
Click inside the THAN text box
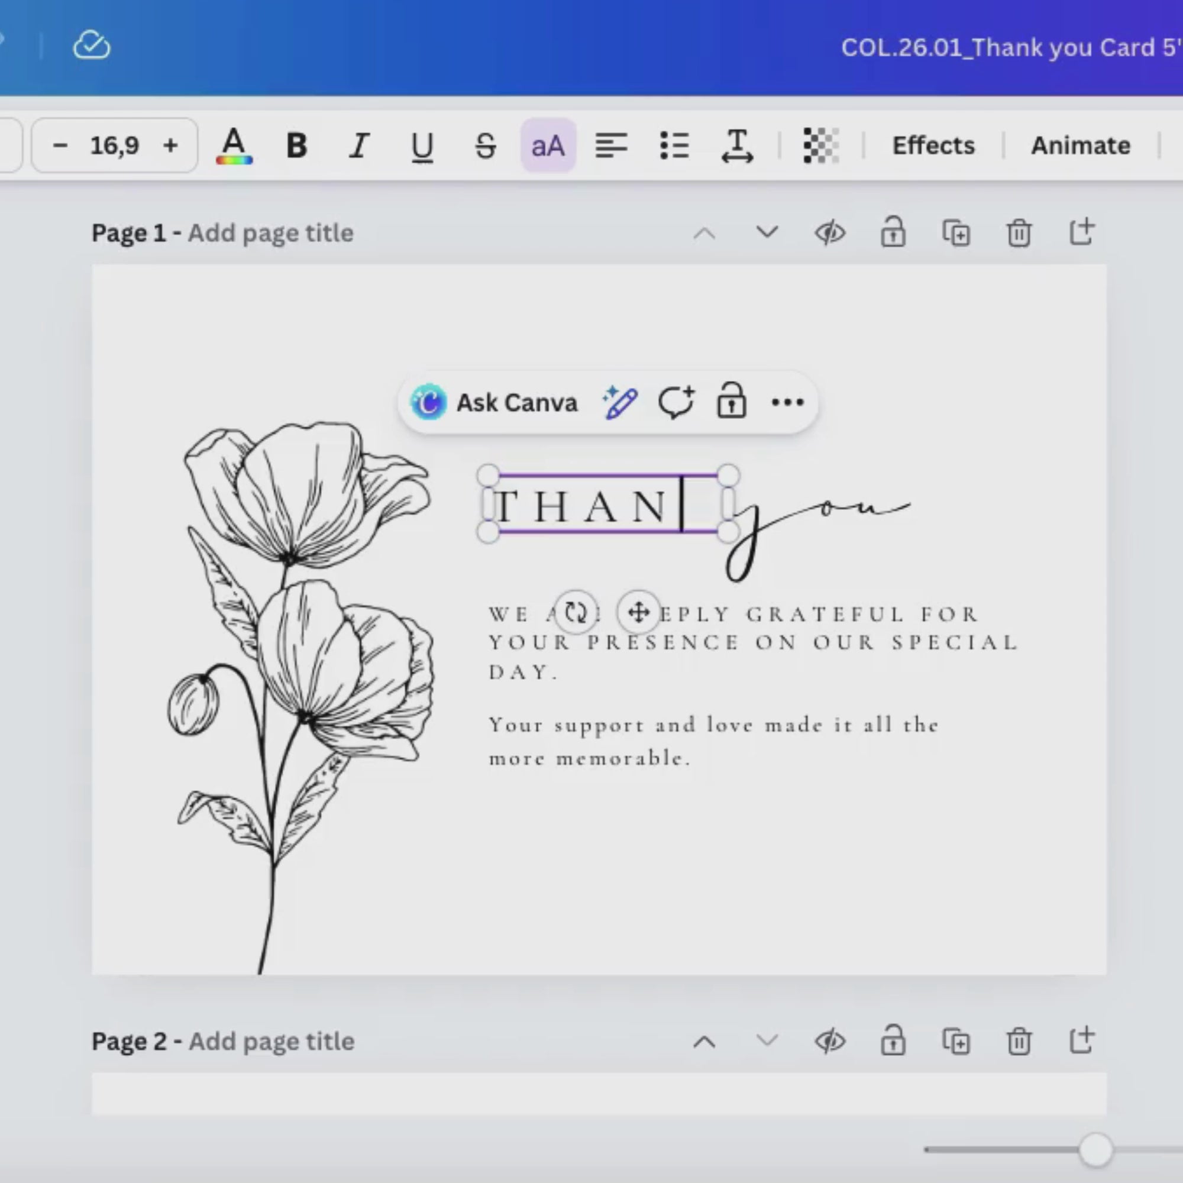(607, 505)
